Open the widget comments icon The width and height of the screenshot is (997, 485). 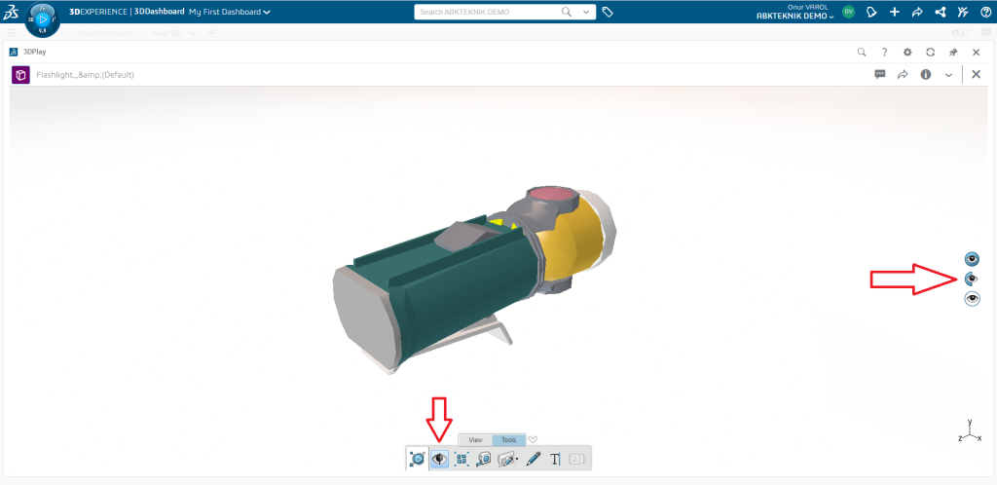(880, 74)
